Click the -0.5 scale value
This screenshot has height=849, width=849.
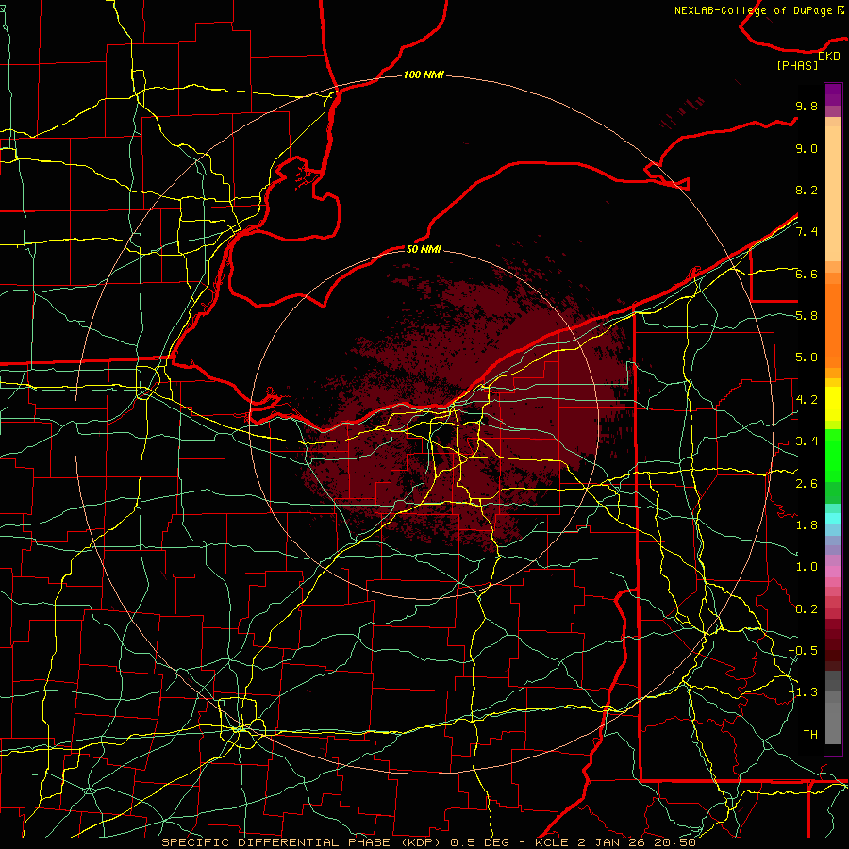tap(803, 651)
